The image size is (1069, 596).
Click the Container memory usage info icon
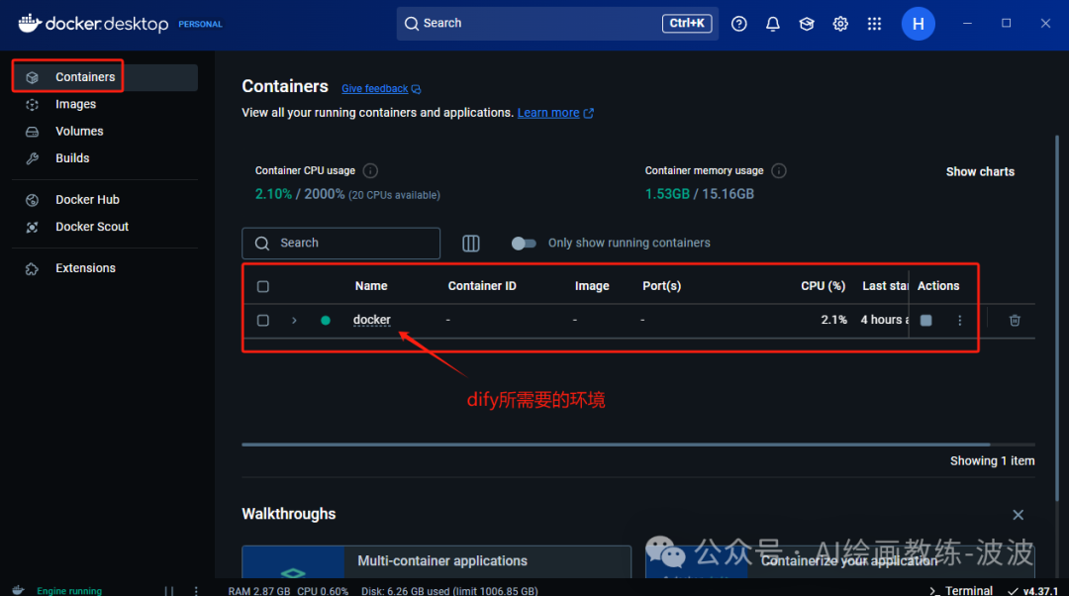click(779, 170)
